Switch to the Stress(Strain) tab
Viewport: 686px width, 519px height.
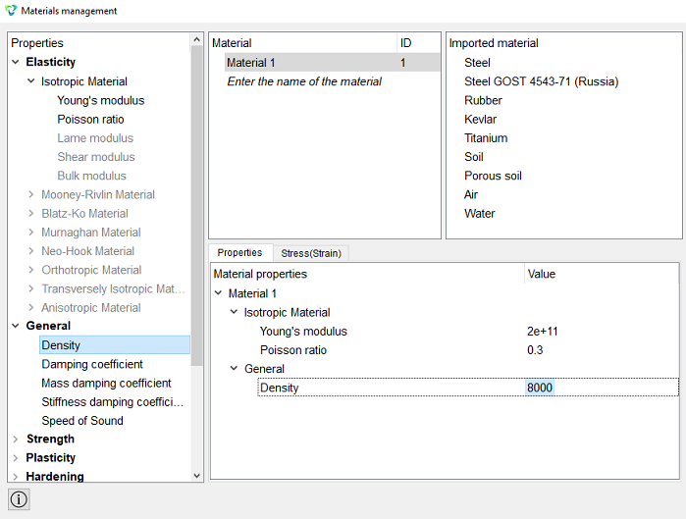pyautogui.click(x=311, y=253)
